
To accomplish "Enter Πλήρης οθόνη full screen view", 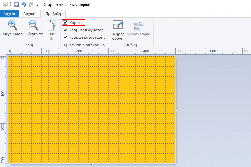I will [118, 30].
